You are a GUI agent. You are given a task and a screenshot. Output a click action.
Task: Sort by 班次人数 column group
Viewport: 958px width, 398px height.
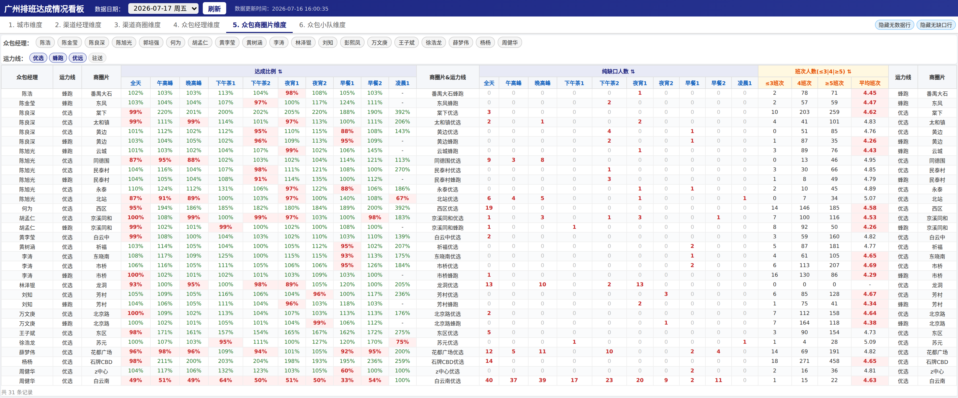(823, 71)
